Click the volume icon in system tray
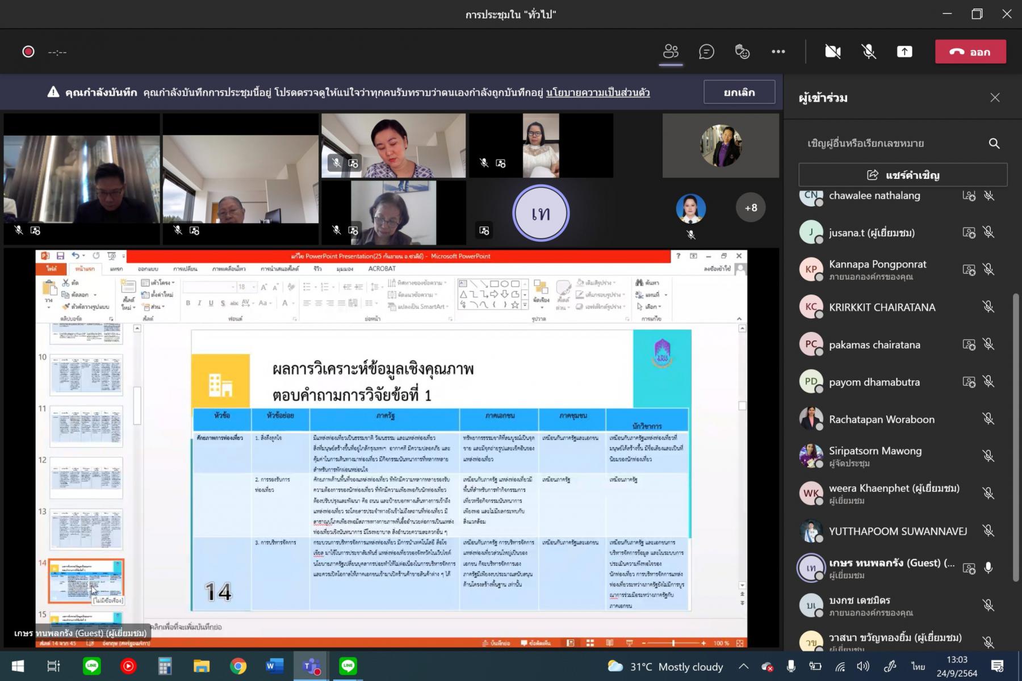This screenshot has width=1022, height=681. (863, 667)
